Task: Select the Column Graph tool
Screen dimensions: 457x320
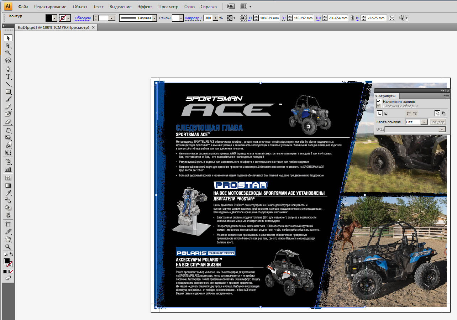Action: coord(8,169)
